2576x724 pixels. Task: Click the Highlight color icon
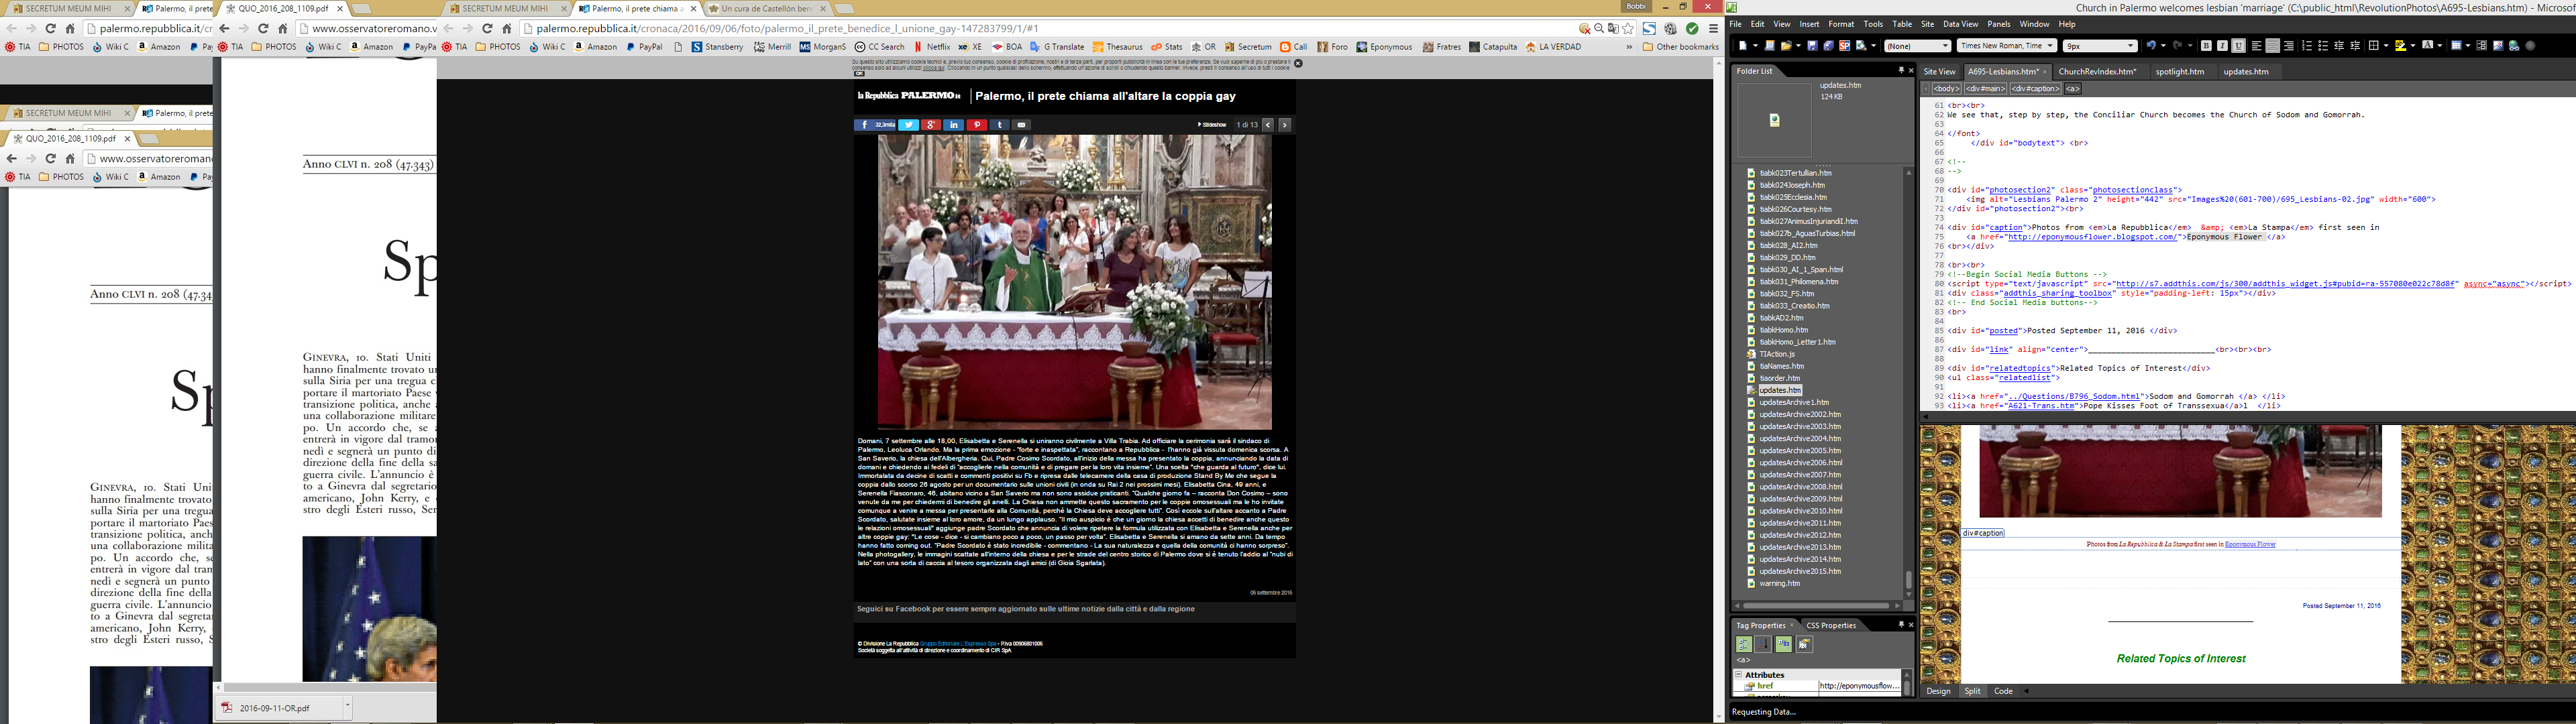click(2401, 46)
